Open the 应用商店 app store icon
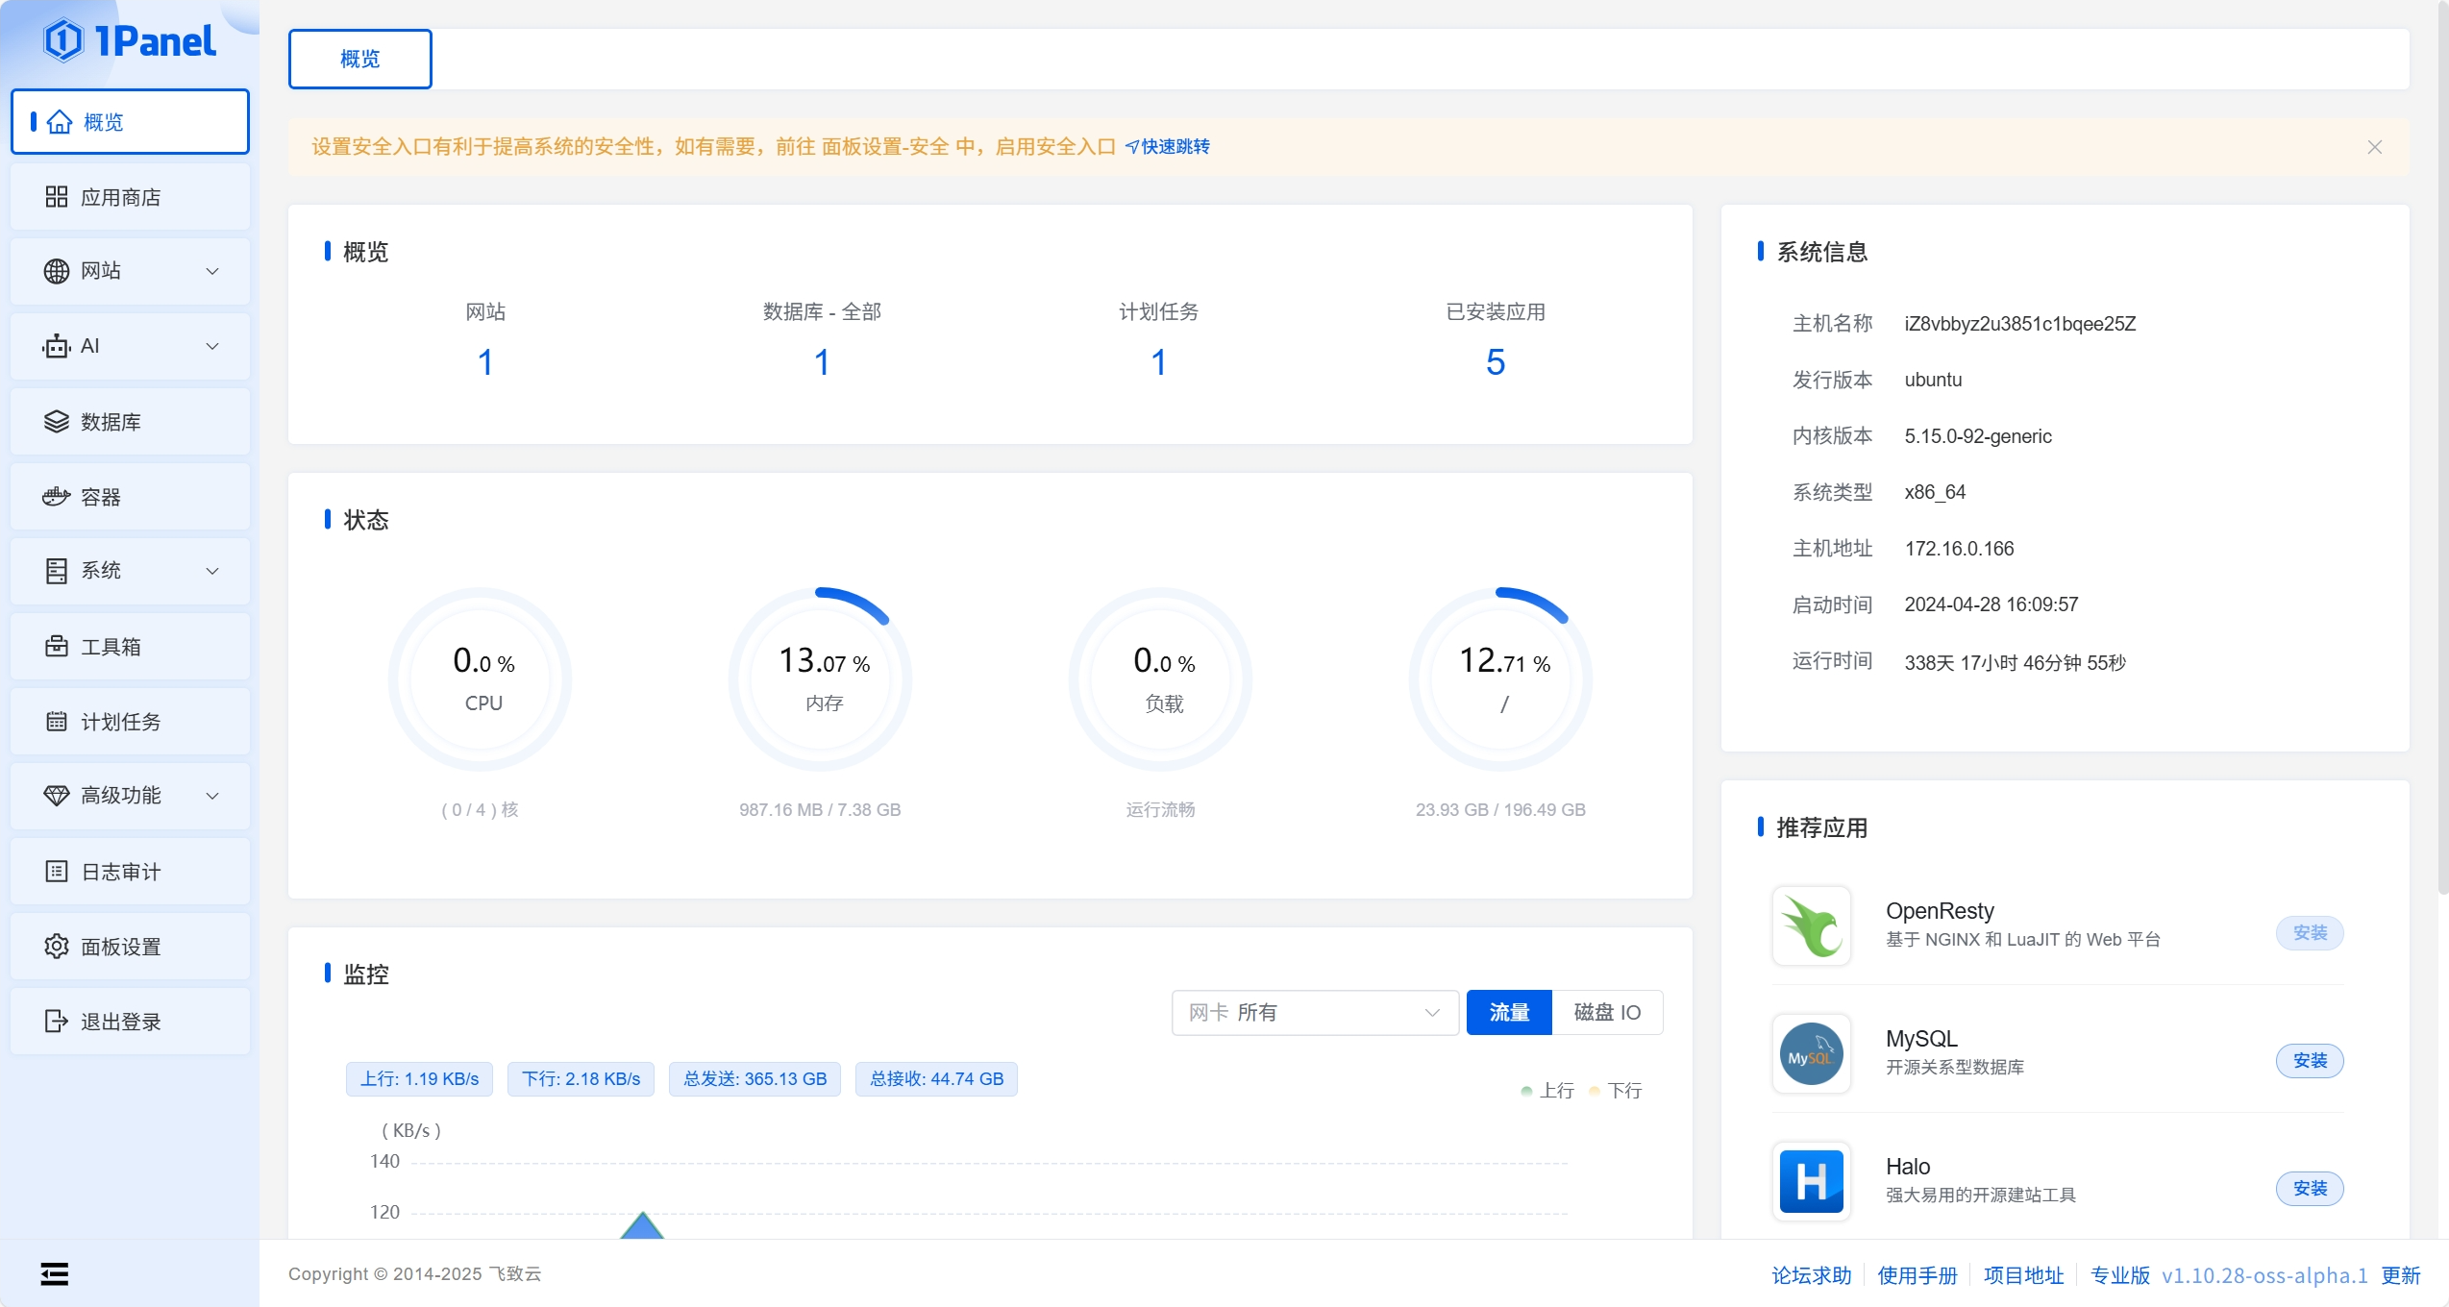Screen dimensions: 2449x1307 click(57, 197)
